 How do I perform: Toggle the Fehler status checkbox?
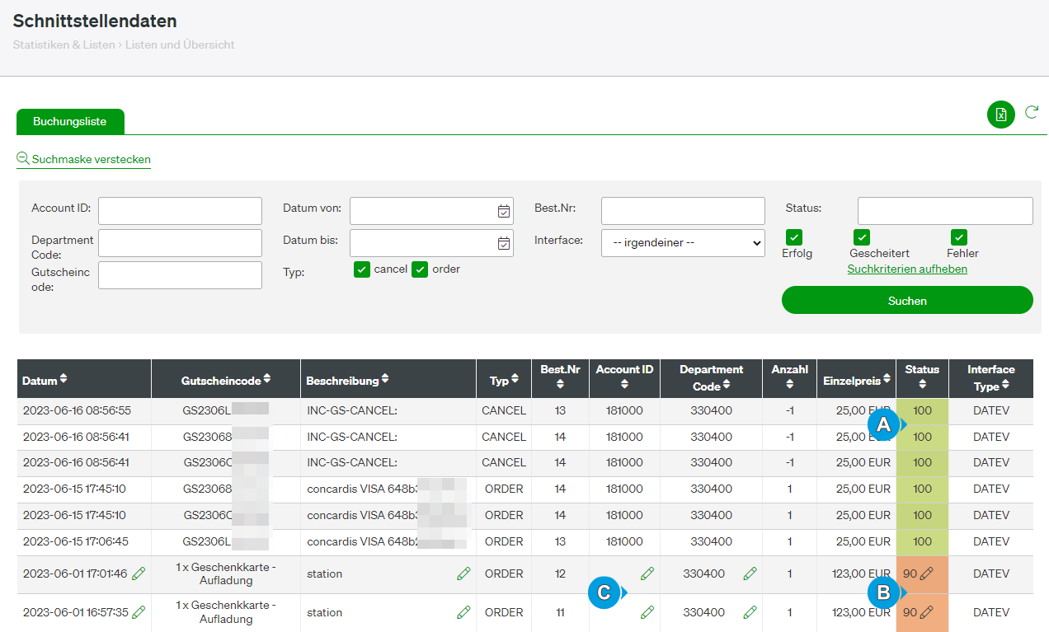click(x=959, y=237)
